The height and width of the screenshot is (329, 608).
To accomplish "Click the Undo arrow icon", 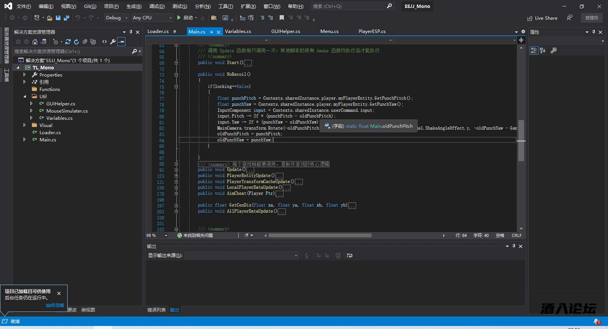I will (78, 18).
